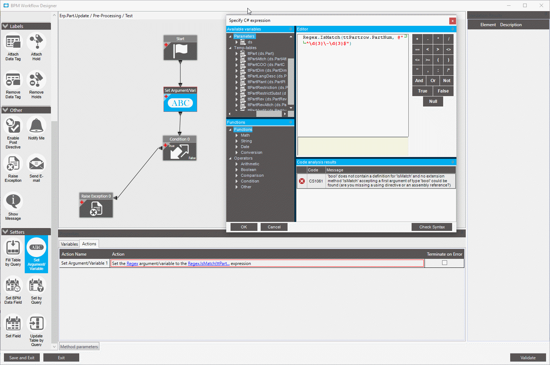
Task: Collapse the Operators tree node
Action: click(x=230, y=158)
